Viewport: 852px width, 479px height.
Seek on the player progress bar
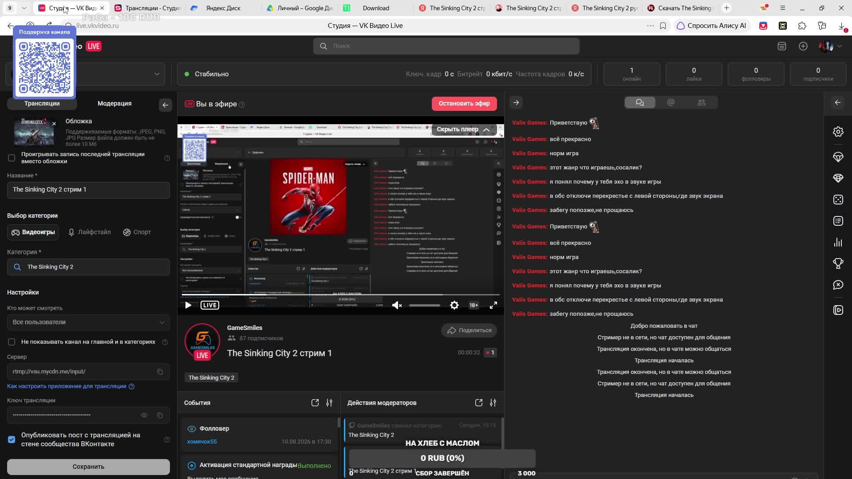coord(340,294)
